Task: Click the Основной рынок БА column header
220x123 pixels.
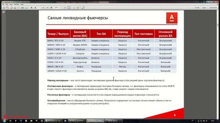Action: click(x=165, y=34)
